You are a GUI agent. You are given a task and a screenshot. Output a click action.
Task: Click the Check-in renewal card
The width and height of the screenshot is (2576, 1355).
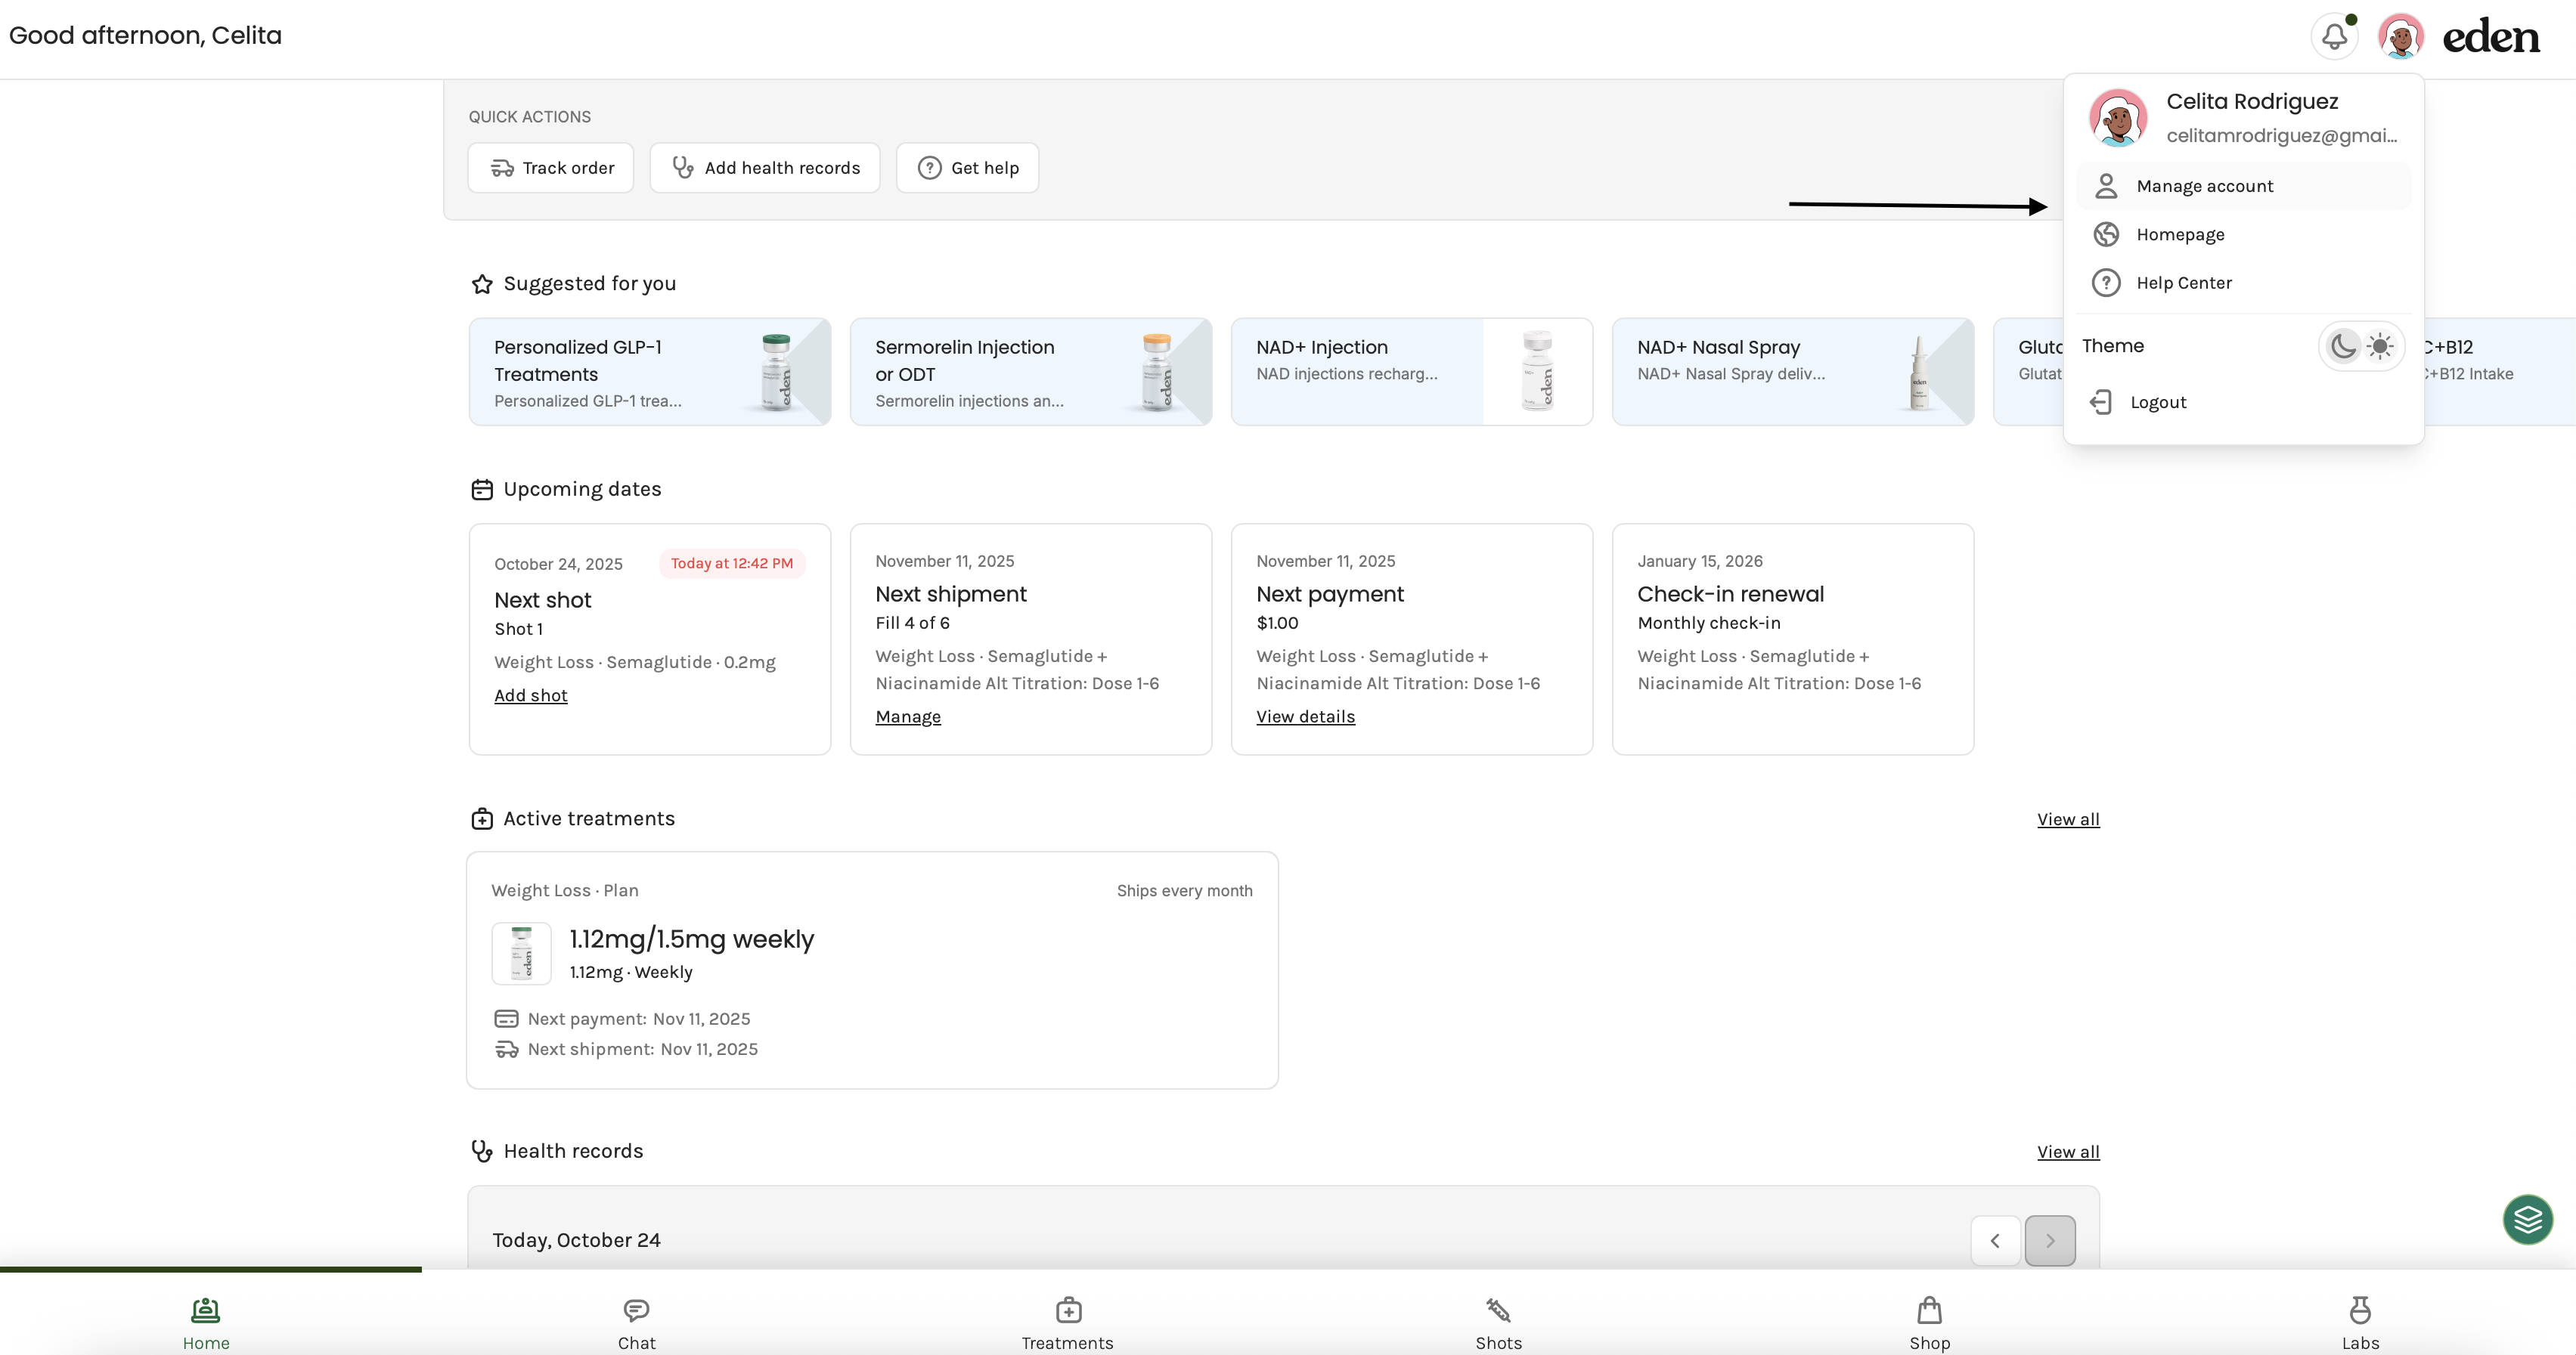(1793, 639)
